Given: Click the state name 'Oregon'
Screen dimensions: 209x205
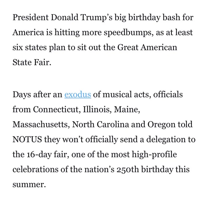Looking at the screenshot, I should click(x=161, y=125).
